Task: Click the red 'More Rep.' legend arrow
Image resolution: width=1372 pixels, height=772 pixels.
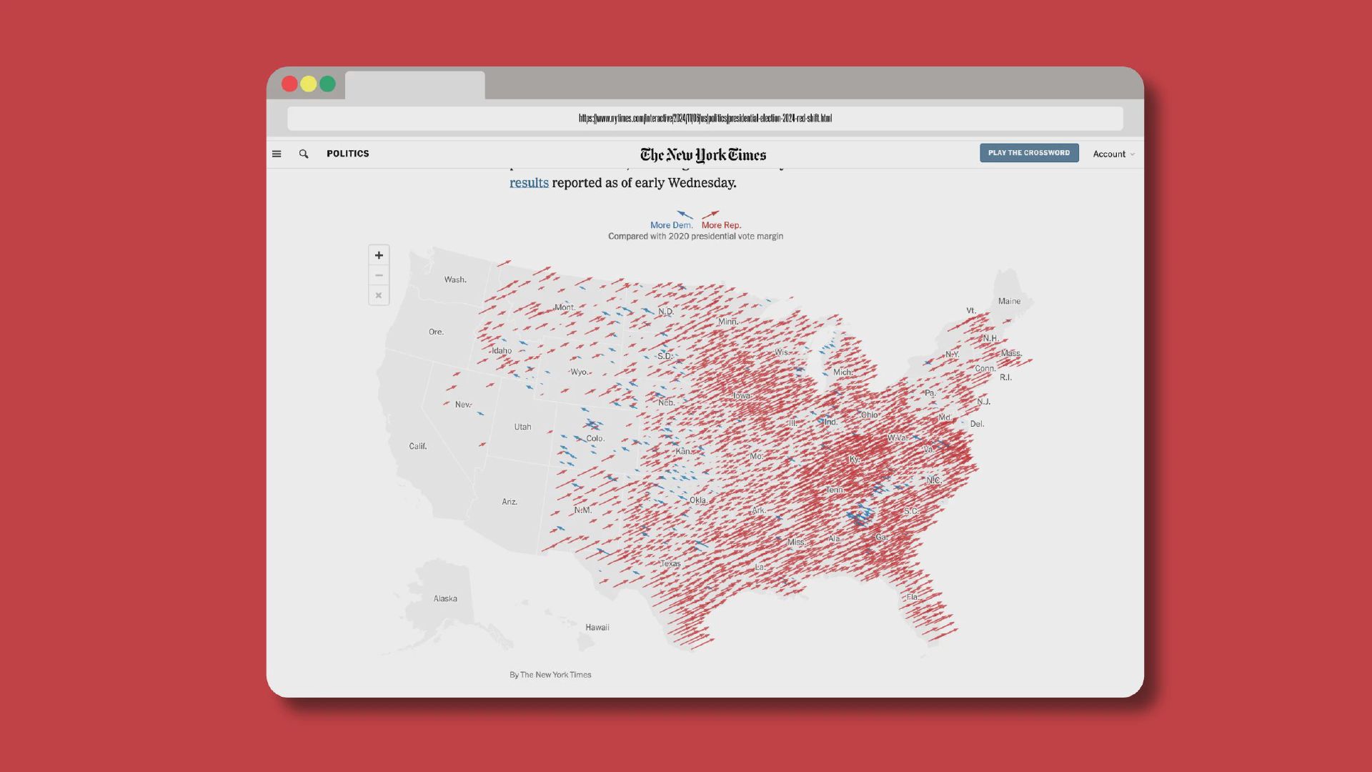Action: pos(710,214)
